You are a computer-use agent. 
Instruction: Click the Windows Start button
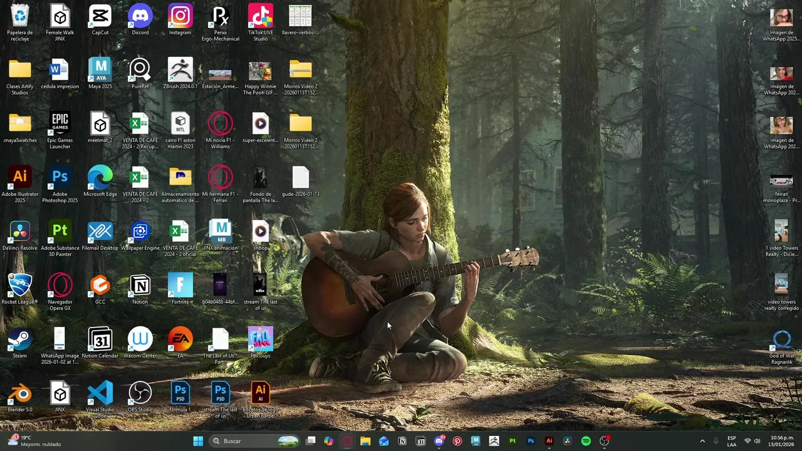pyautogui.click(x=198, y=441)
